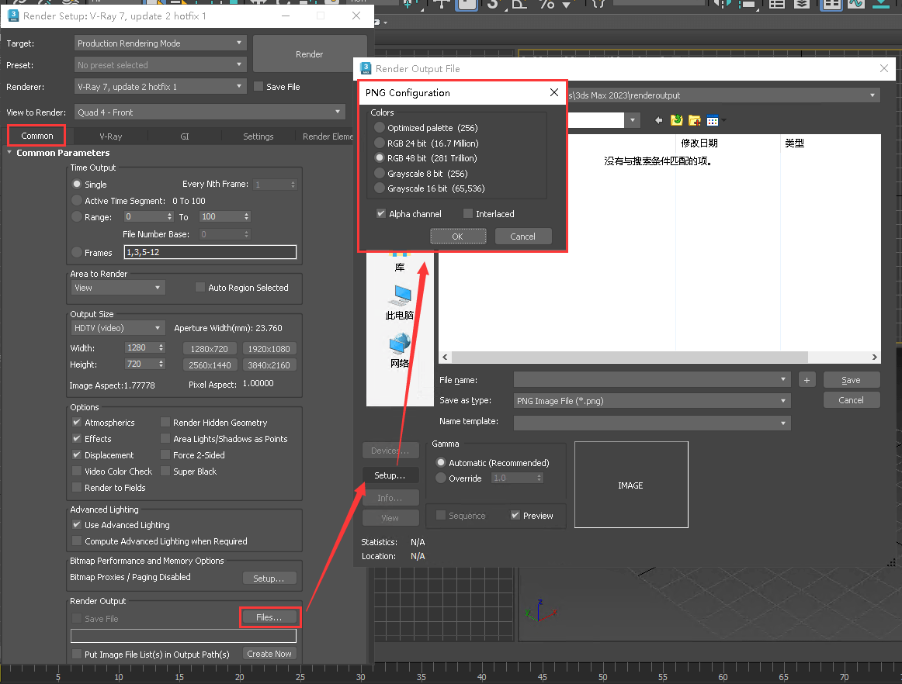Create a new folder in file dialog

click(695, 120)
